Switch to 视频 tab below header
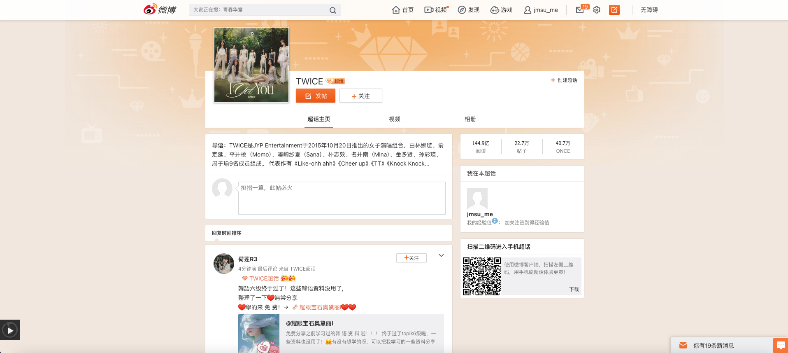The width and height of the screenshot is (788, 353). point(395,119)
